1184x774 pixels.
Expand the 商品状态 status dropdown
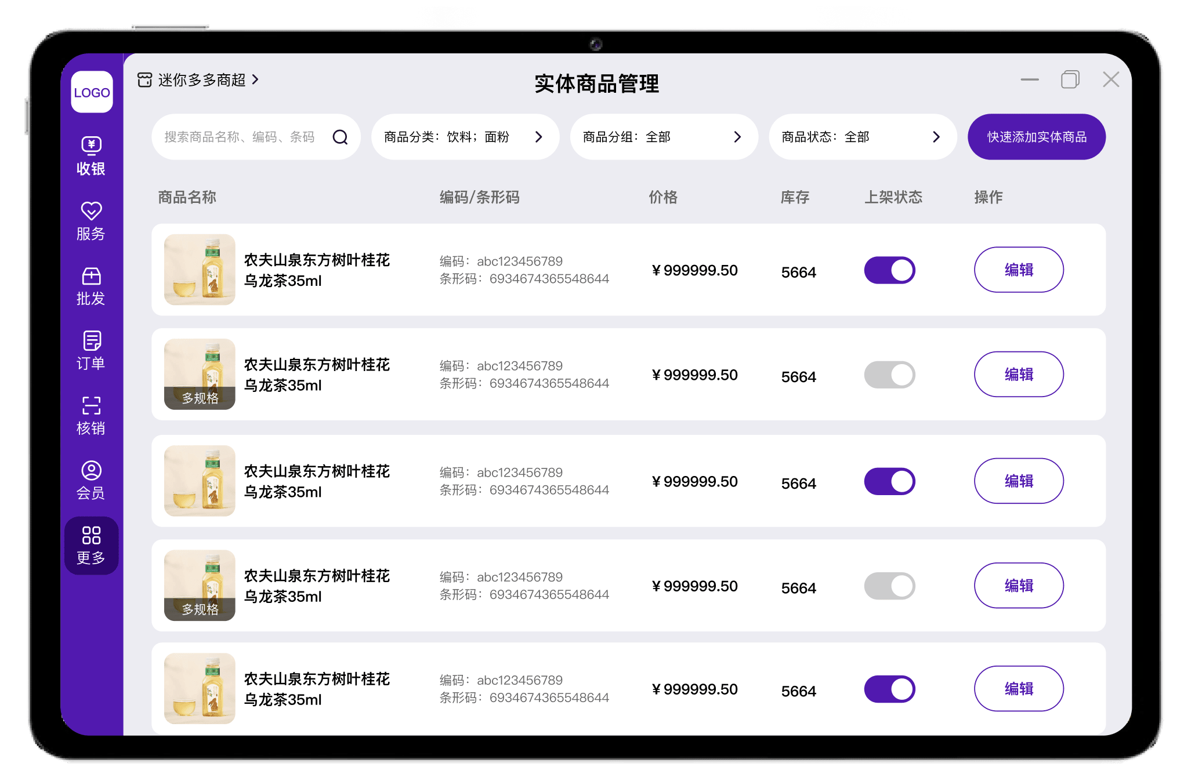[x=862, y=137]
